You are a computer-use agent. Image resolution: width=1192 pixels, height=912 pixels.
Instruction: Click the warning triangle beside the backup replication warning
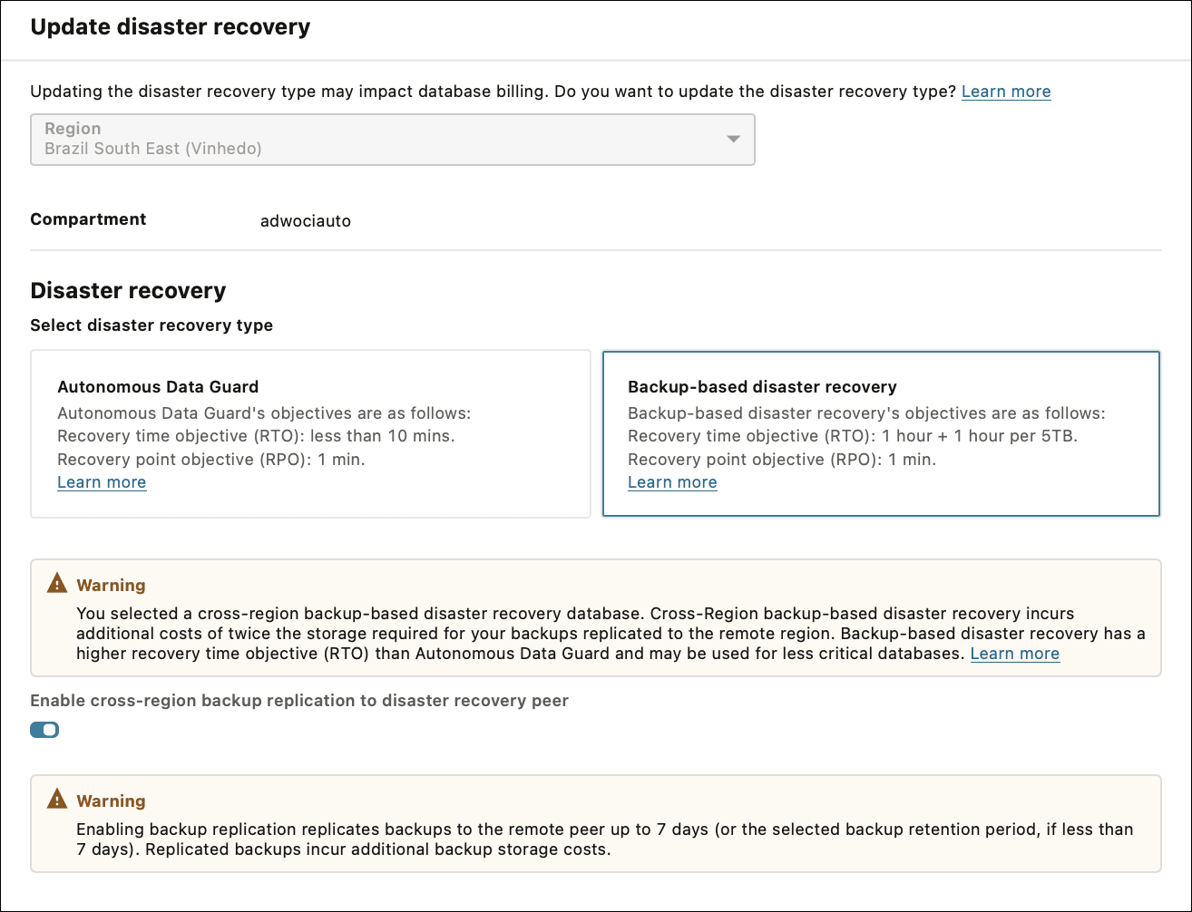[x=58, y=799]
